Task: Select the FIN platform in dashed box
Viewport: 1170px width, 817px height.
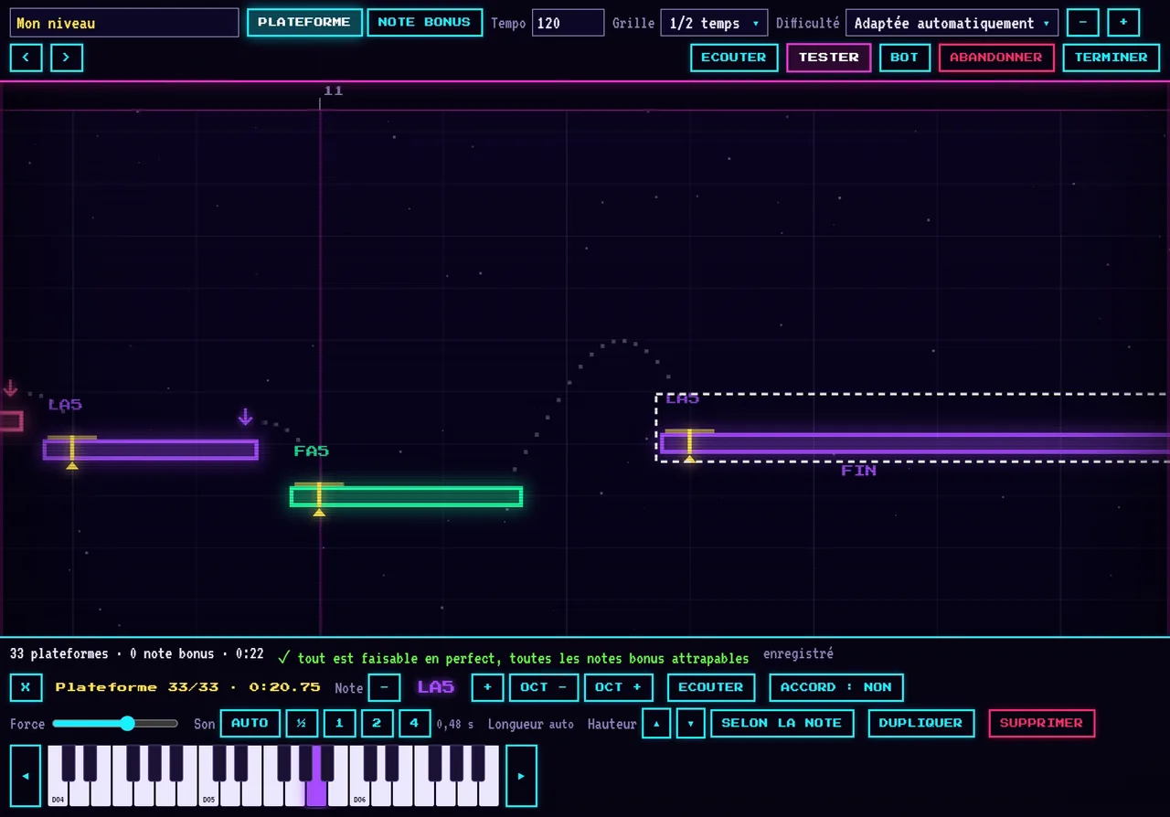Action: [x=914, y=443]
